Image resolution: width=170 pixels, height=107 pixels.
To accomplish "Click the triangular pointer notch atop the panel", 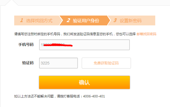I will coord(11,3).
